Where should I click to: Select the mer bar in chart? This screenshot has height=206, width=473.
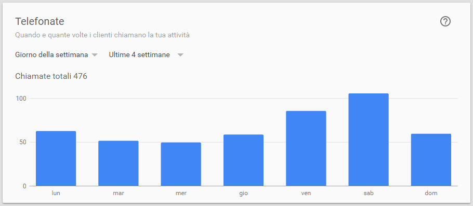coord(181,164)
